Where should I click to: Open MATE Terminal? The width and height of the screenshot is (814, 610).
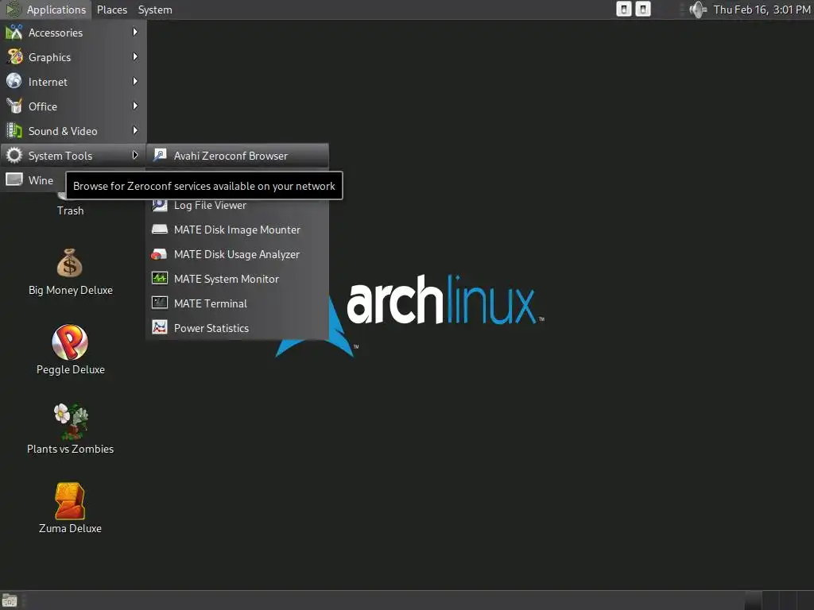click(x=238, y=303)
